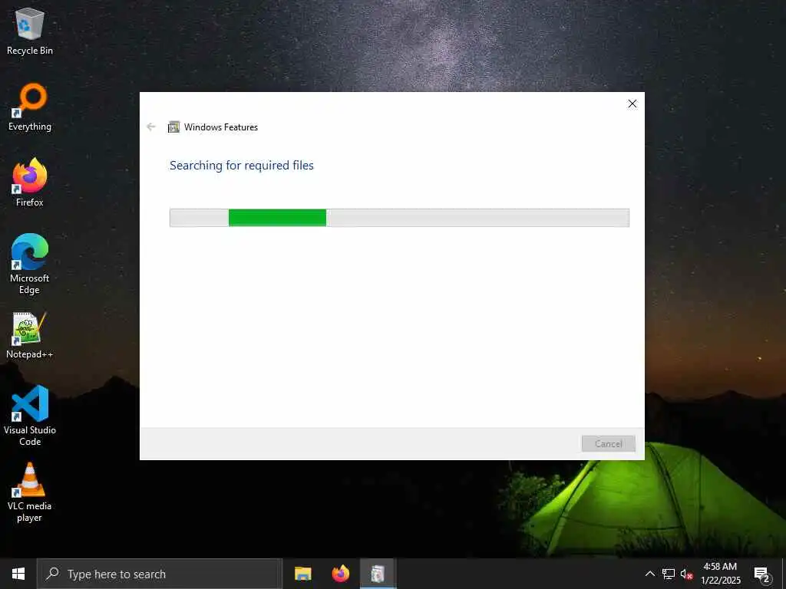Open the Recycle Bin desktop icon
This screenshot has width=786, height=589.
(30, 31)
